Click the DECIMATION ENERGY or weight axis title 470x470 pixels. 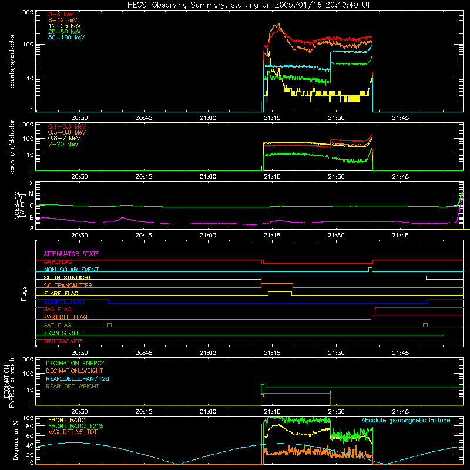[9, 381]
